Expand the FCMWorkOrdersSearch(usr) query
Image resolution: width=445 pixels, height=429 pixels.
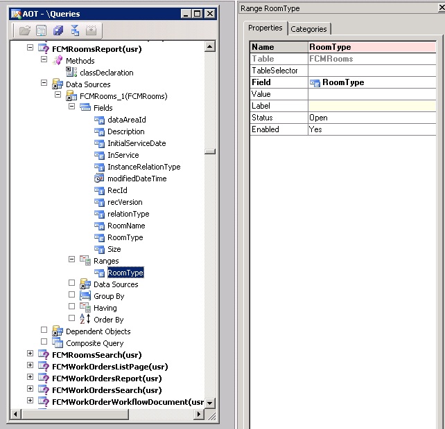[30, 388]
